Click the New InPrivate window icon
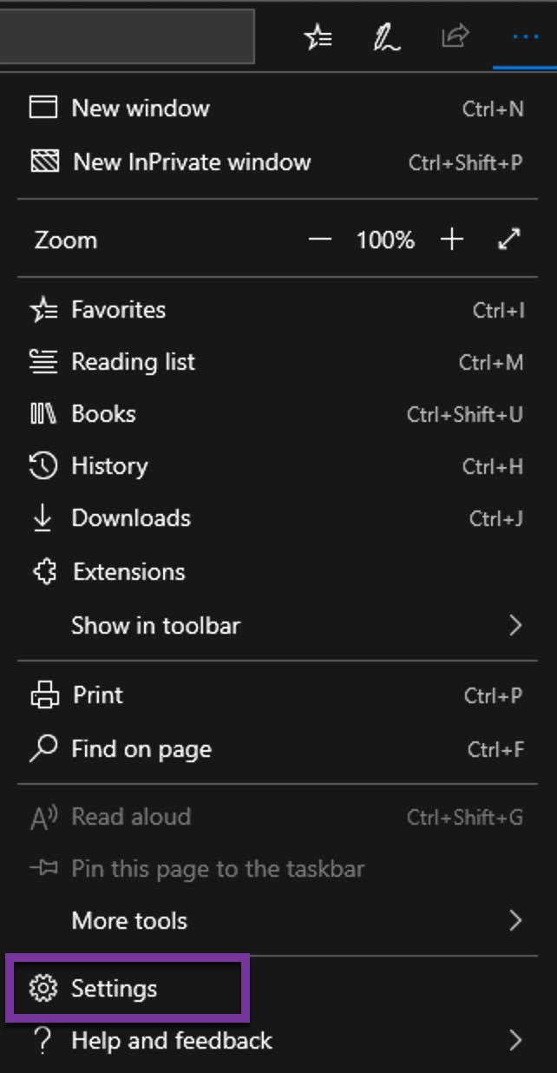This screenshot has height=1073, width=557. click(43, 161)
